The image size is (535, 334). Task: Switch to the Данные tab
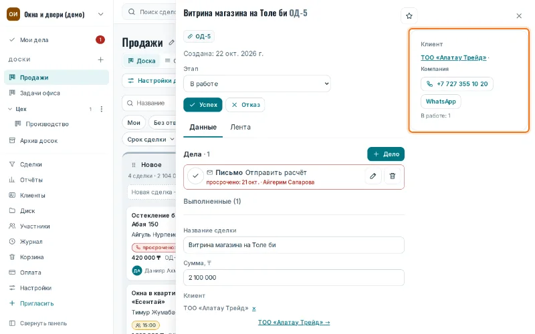203,127
